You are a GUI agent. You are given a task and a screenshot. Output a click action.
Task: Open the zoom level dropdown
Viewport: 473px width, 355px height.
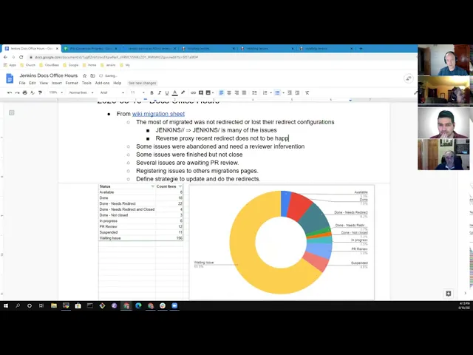click(x=56, y=92)
